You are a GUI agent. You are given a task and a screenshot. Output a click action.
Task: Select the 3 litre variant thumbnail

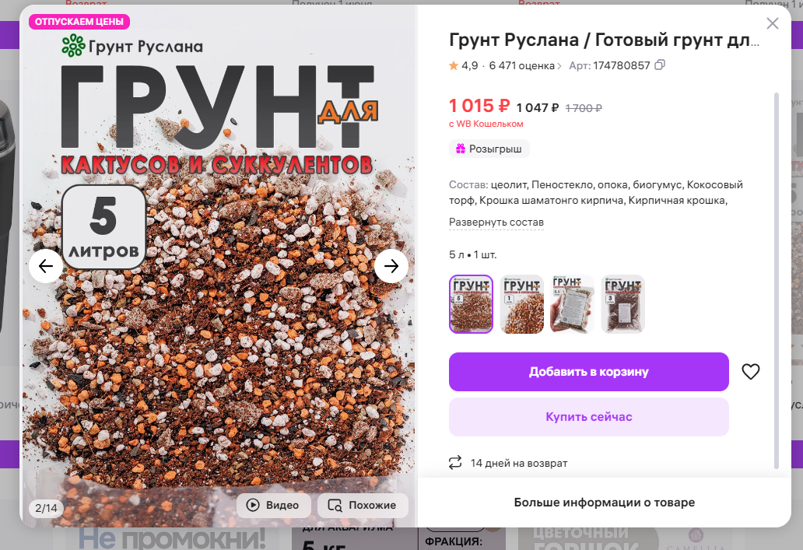point(622,304)
